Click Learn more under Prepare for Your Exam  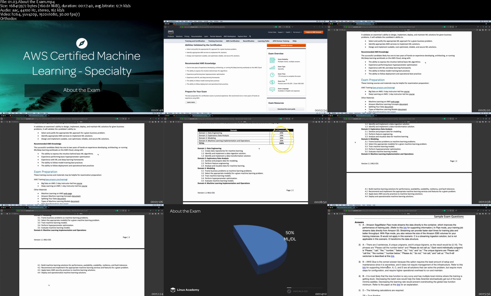[x=191, y=102]
